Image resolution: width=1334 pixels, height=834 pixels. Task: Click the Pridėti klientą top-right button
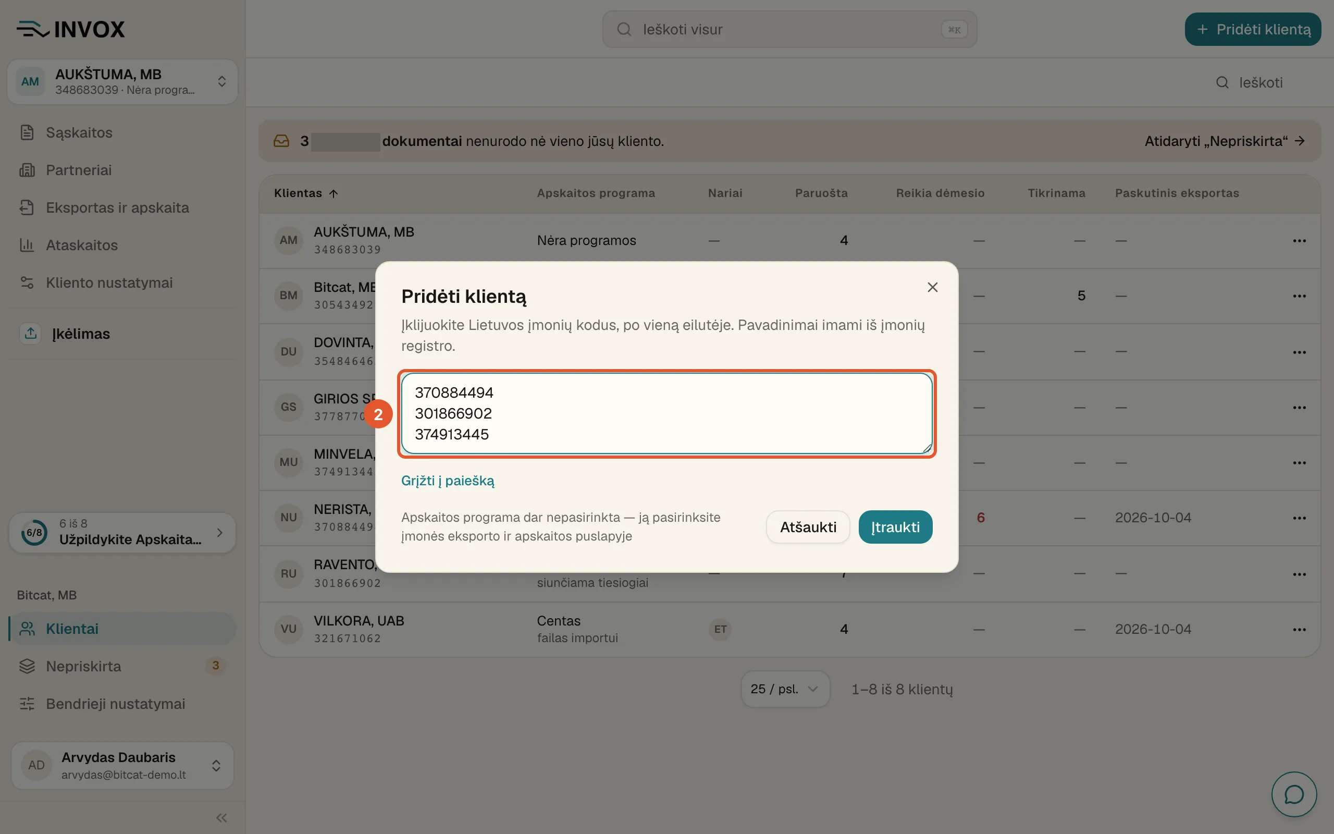pos(1252,29)
